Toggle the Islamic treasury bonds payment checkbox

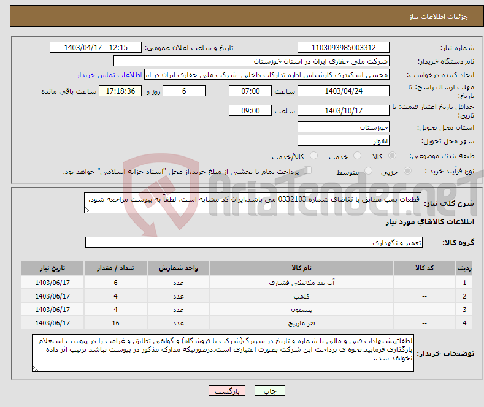point(308,170)
